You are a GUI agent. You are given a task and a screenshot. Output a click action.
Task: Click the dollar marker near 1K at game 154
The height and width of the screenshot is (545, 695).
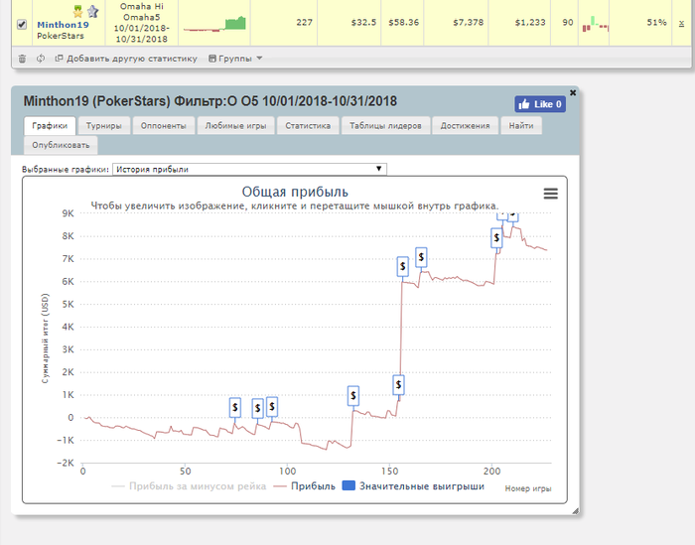398,384
